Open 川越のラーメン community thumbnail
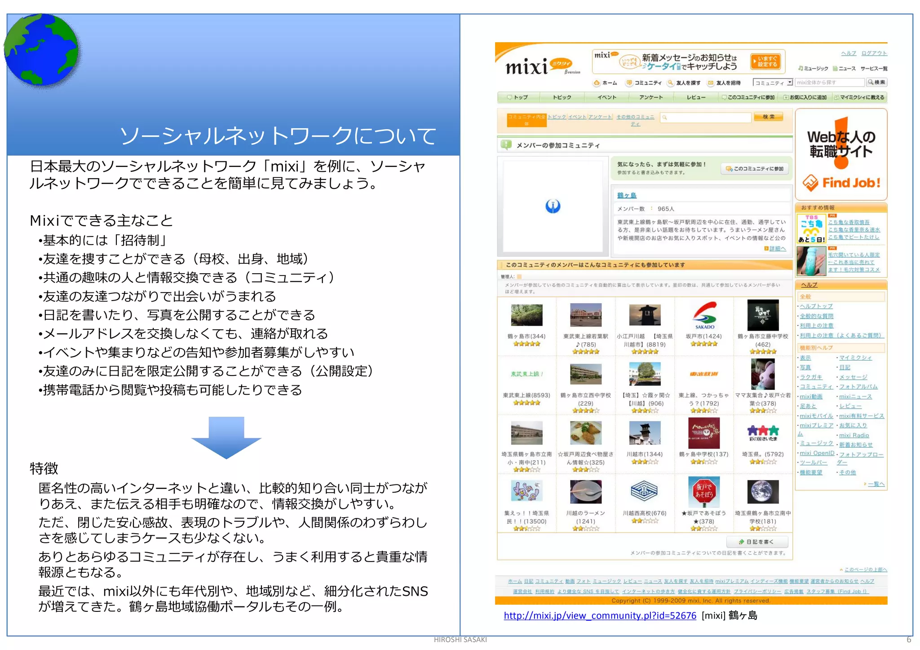This screenshot has height=650, width=920. pos(585,492)
